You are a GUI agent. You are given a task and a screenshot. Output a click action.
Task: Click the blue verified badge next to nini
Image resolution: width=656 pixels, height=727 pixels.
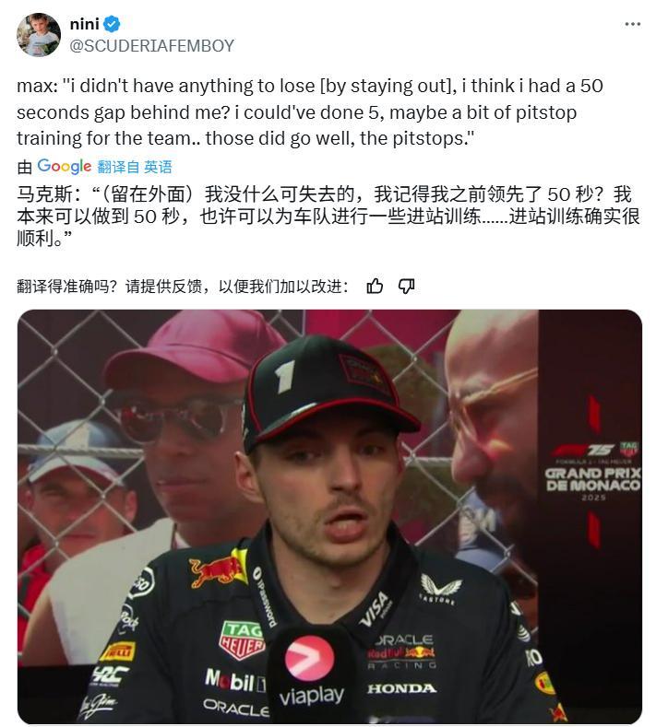point(112,24)
